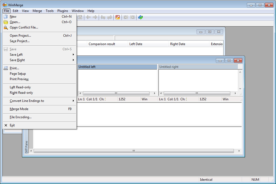Expand the Save Right submenu
The width and height of the screenshot is (276, 184).
[x=40, y=60]
